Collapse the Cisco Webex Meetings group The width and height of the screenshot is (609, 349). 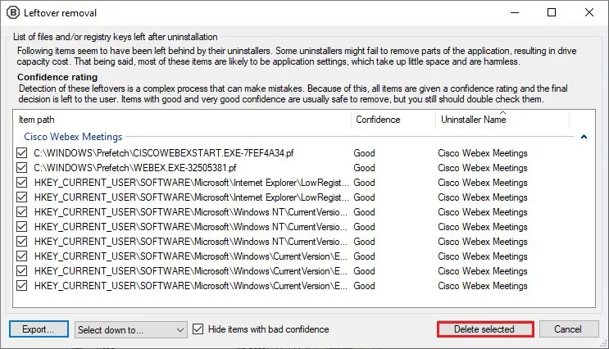(584, 137)
